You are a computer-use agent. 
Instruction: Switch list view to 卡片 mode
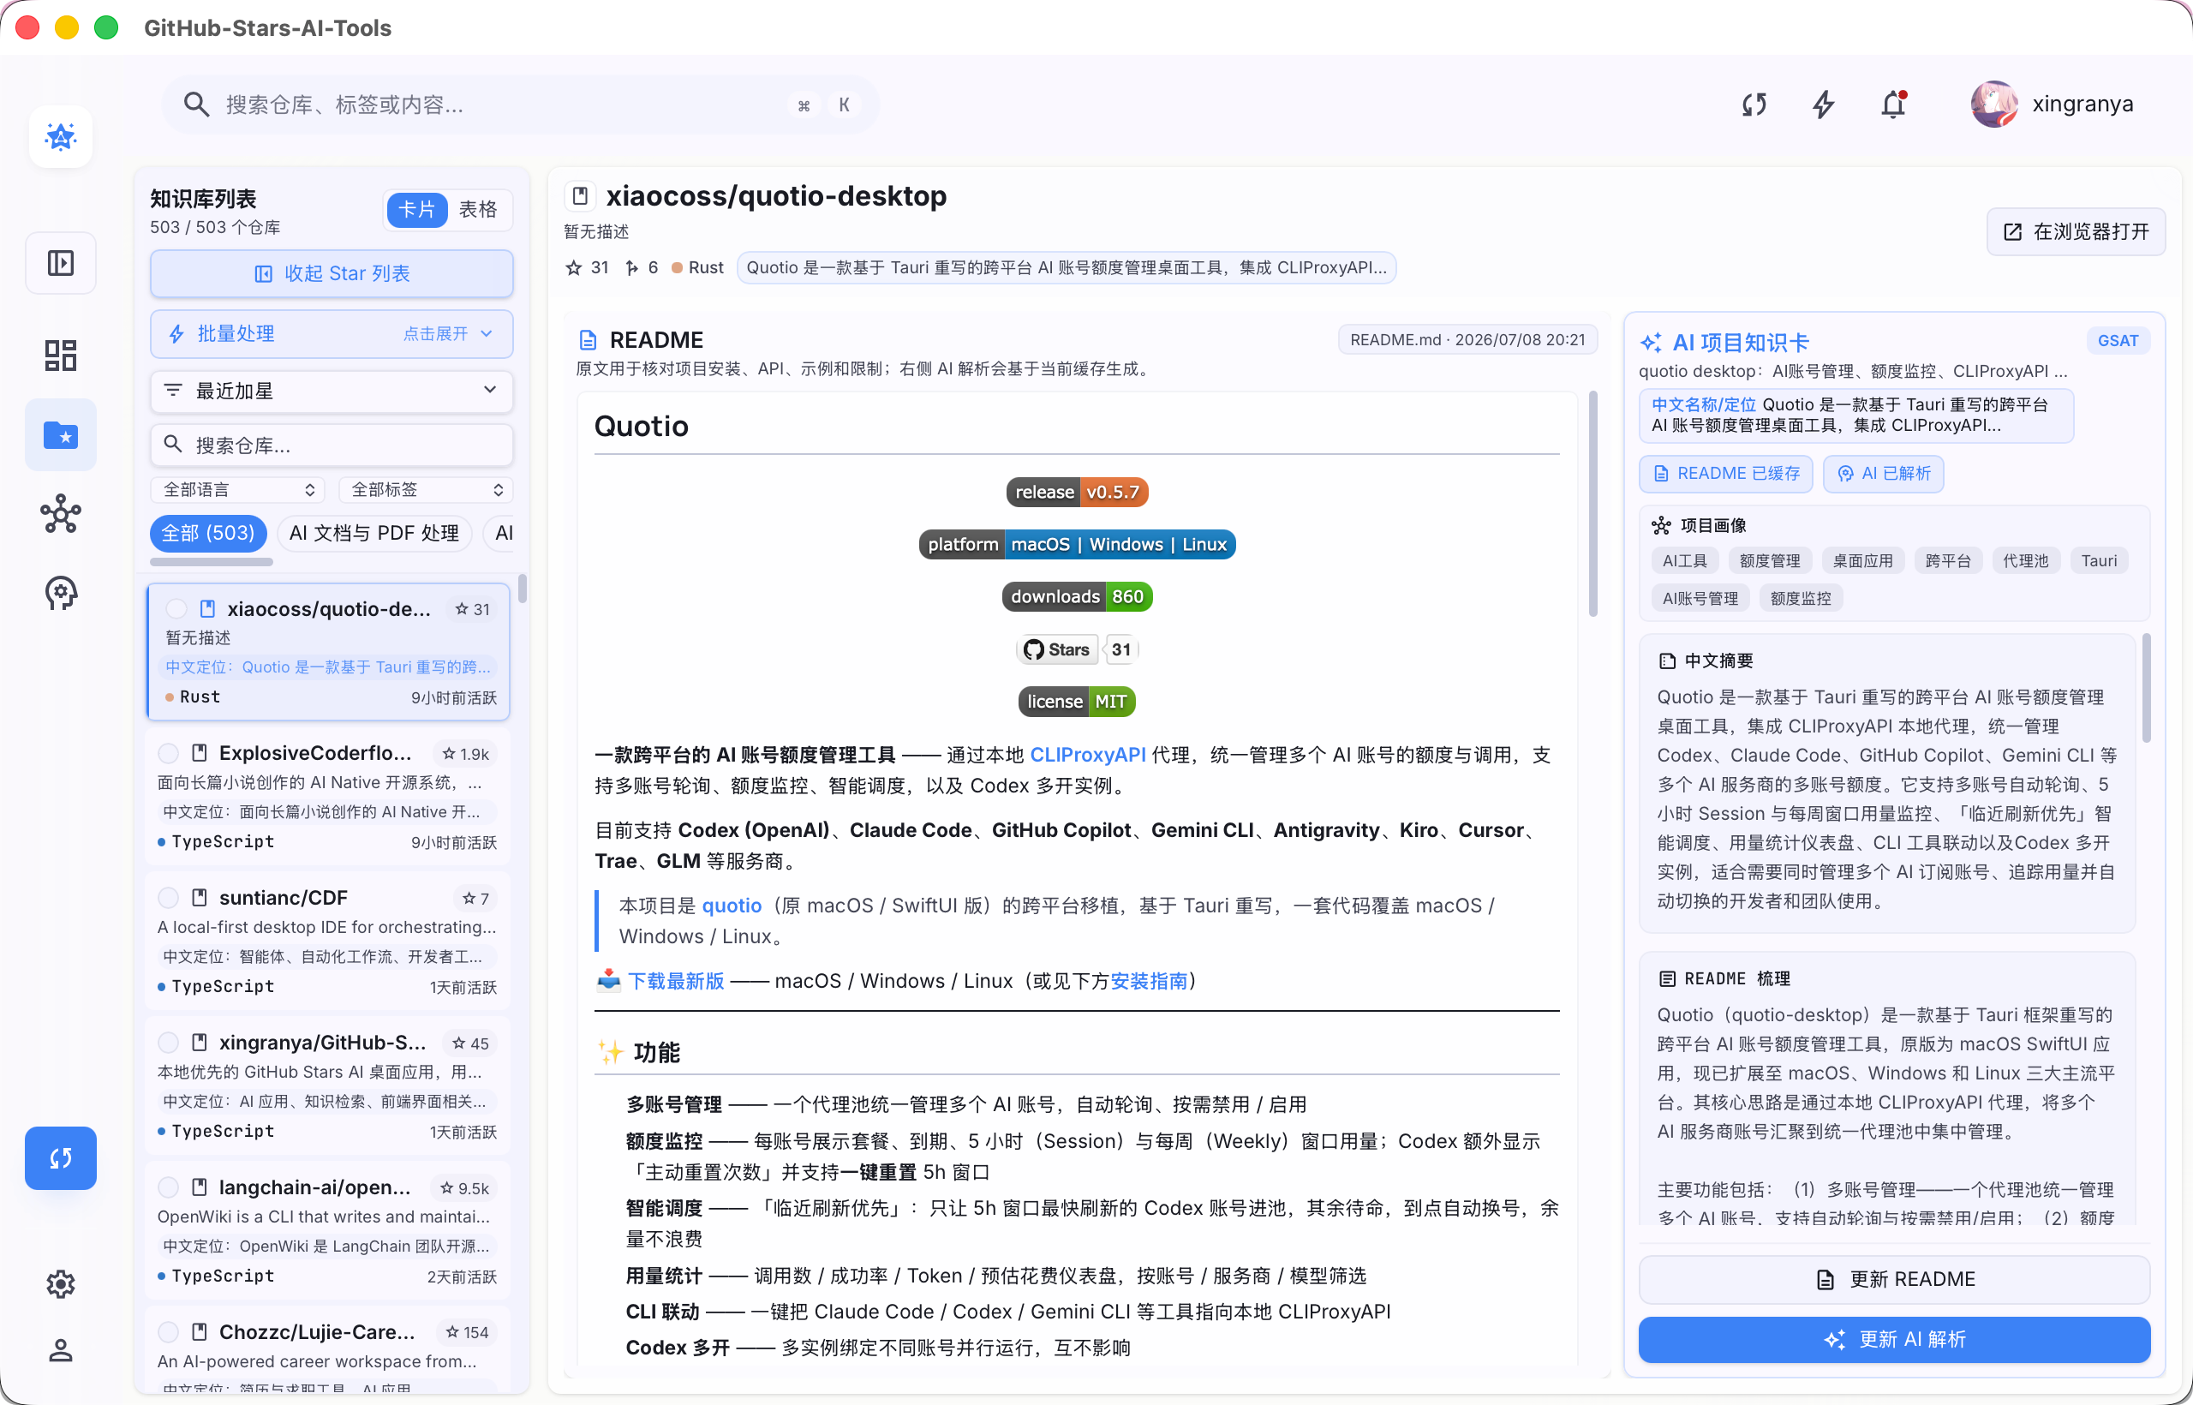coord(417,210)
